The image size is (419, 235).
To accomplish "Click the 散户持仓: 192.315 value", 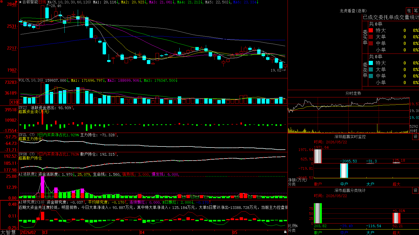I will (x=97, y=154).
